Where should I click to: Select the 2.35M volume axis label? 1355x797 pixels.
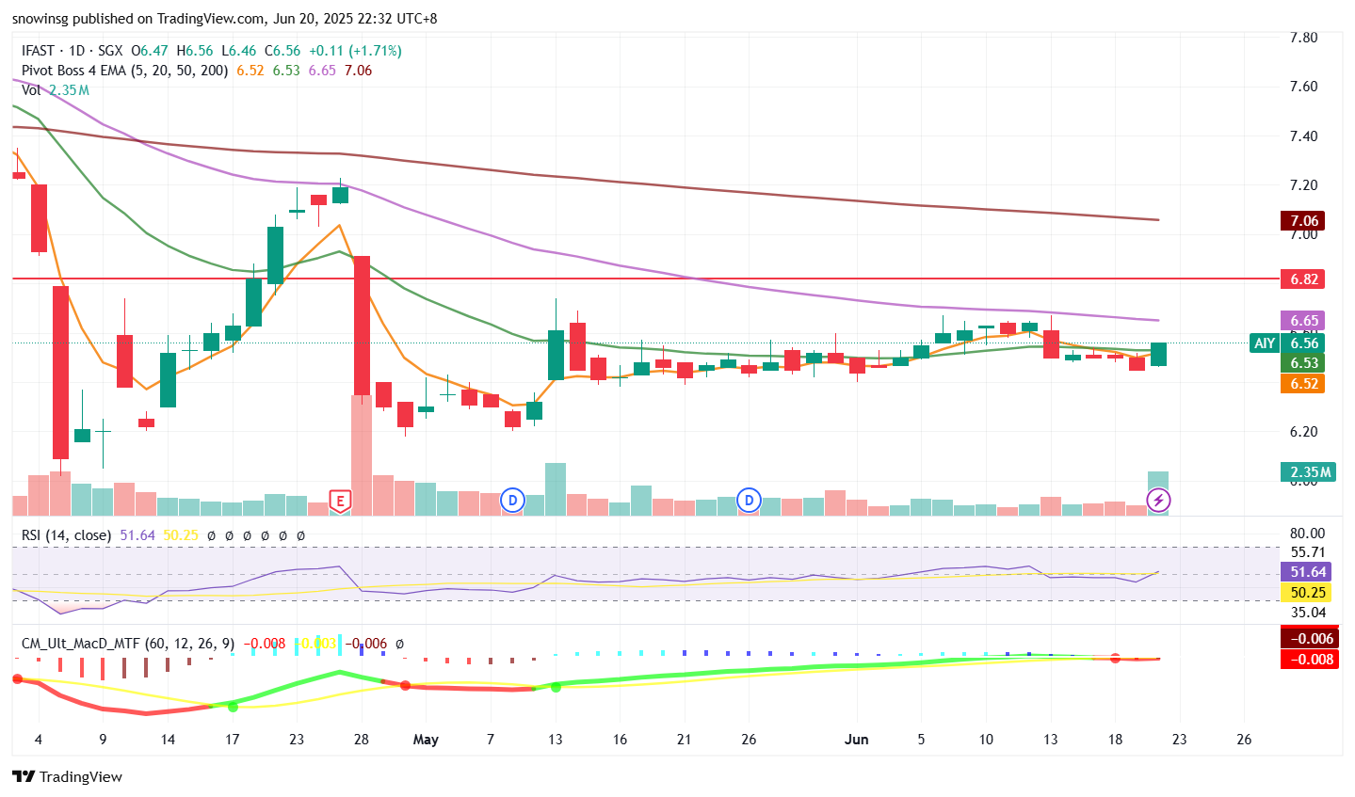[x=1309, y=472]
